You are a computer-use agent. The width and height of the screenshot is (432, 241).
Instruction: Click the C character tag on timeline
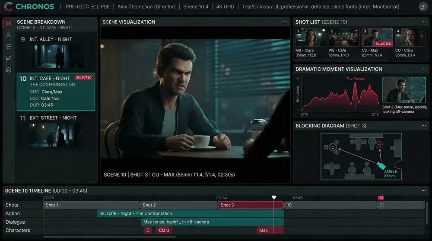pos(148,231)
